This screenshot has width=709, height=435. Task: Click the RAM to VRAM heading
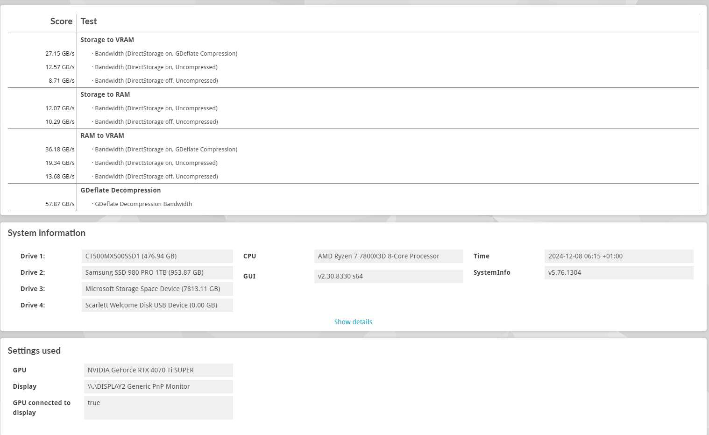[x=102, y=136]
